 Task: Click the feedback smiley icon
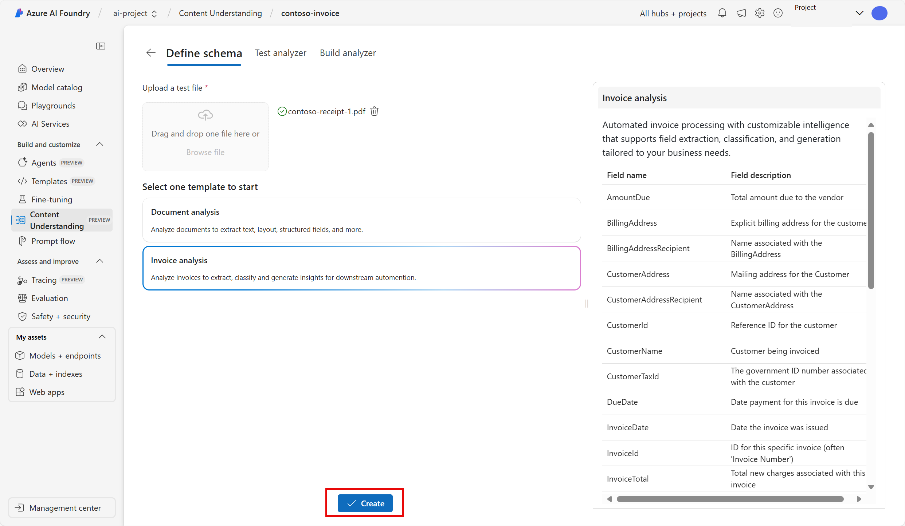pos(778,13)
